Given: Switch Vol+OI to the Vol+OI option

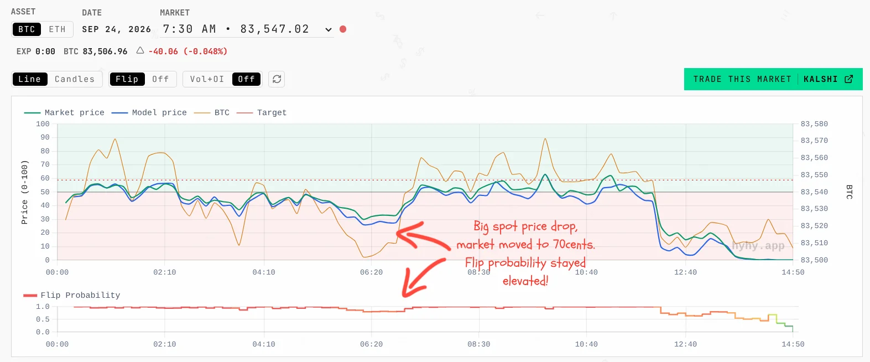Looking at the screenshot, I should click(x=207, y=79).
